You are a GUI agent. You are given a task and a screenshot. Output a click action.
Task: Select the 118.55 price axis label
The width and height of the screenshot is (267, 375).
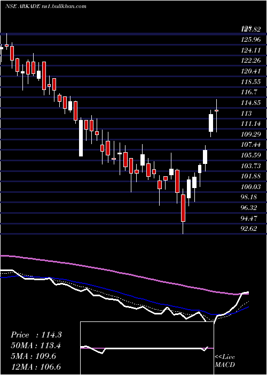tap(251, 82)
